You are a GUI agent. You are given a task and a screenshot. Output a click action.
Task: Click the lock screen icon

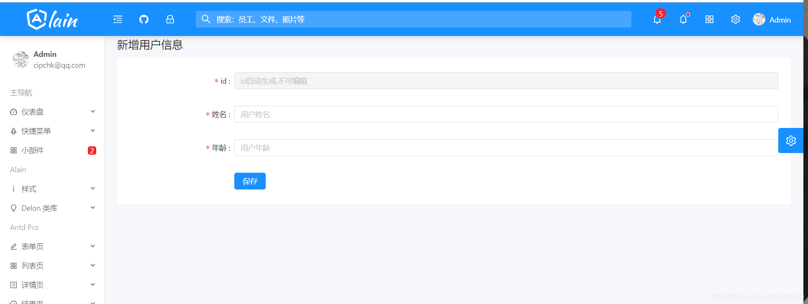pyautogui.click(x=170, y=19)
